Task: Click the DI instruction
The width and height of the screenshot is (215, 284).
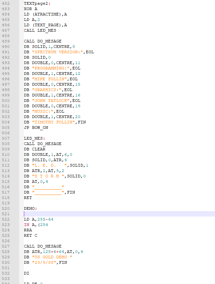Action: (x=27, y=273)
